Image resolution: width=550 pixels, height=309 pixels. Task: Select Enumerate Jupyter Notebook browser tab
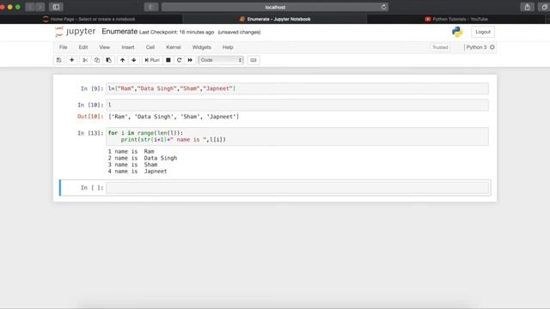(275, 19)
